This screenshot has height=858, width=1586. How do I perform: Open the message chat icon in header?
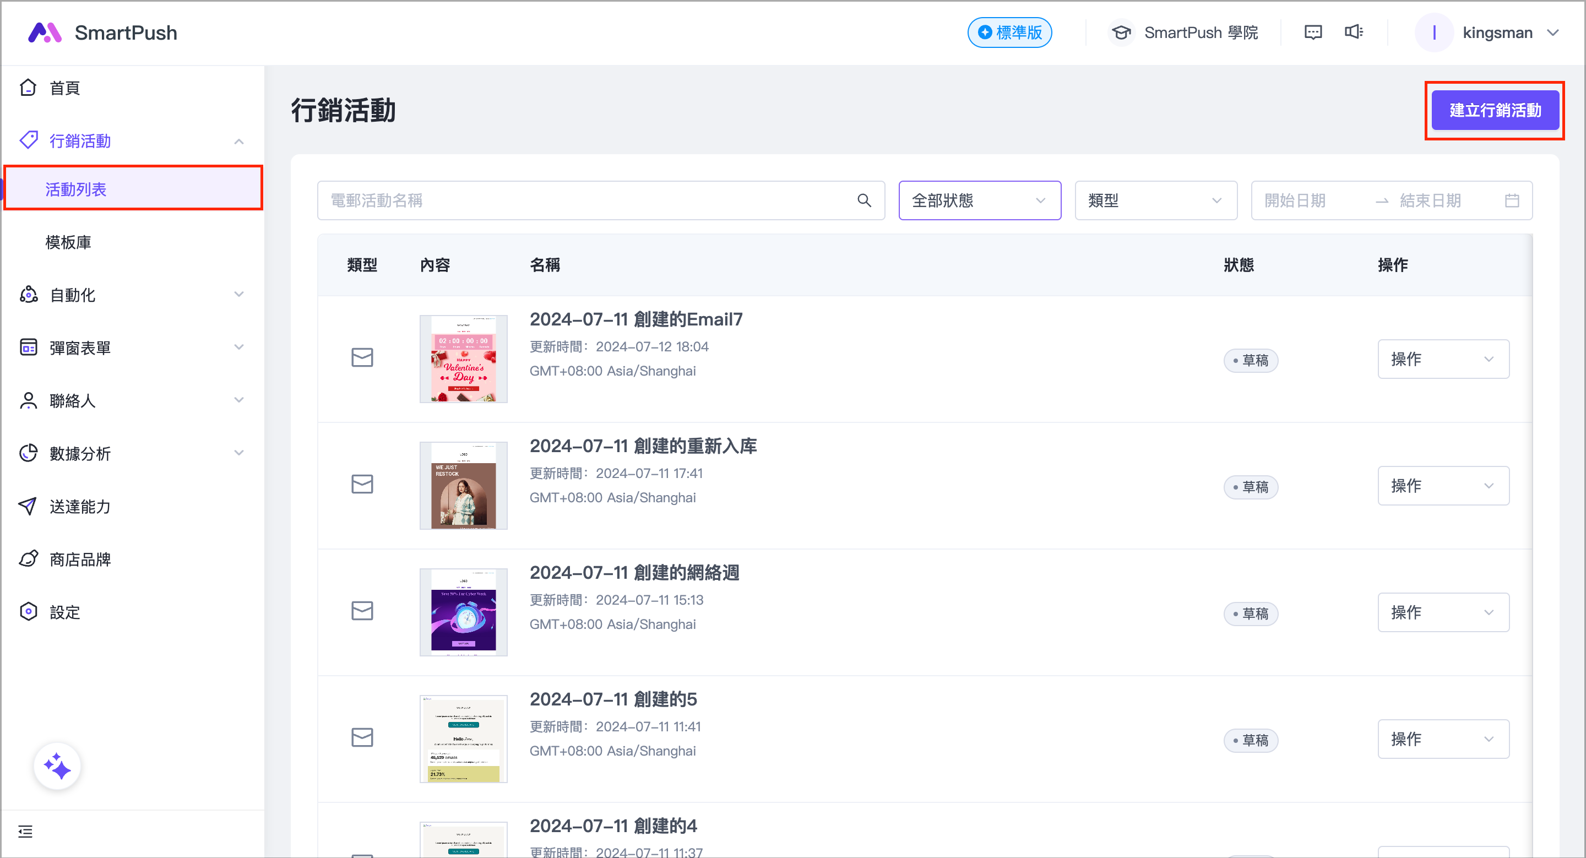pyautogui.click(x=1313, y=32)
